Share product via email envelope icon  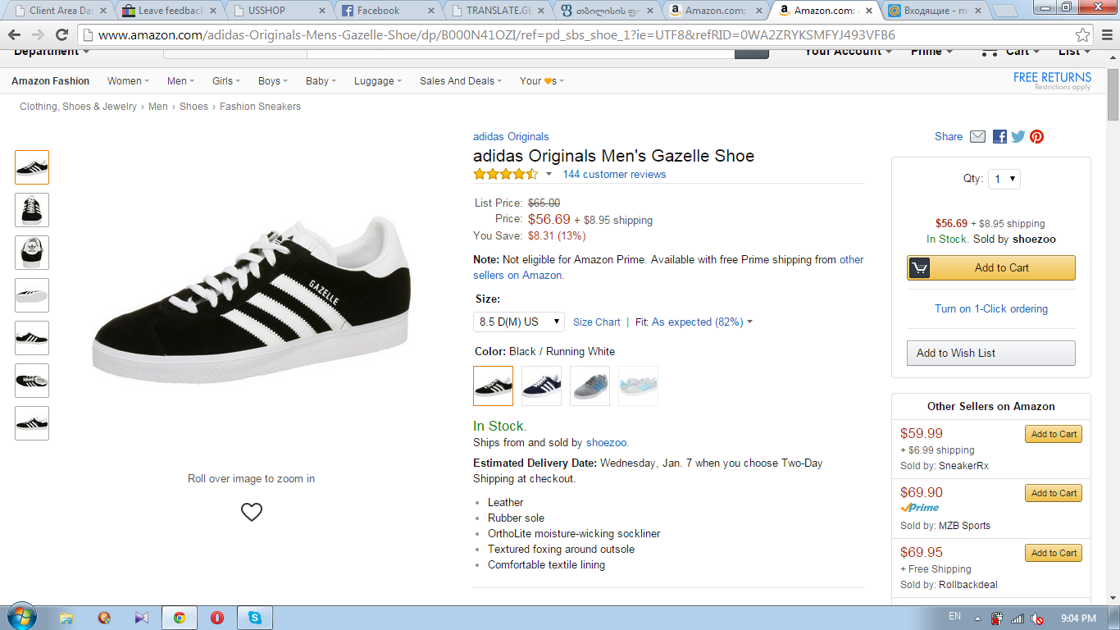(x=977, y=137)
